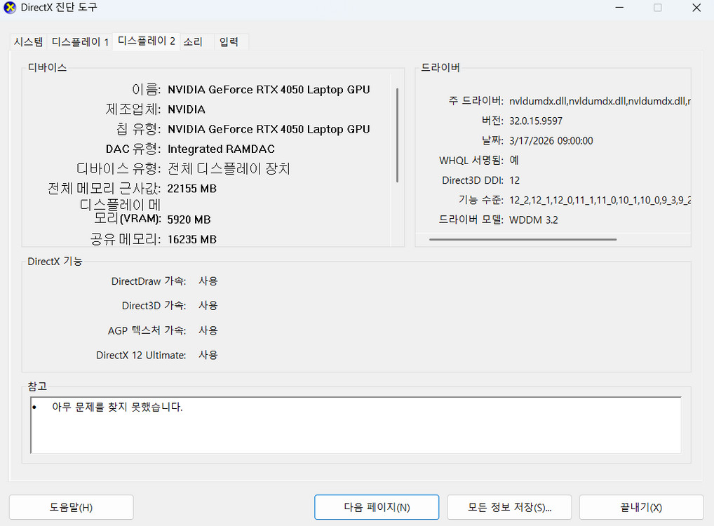
Task: Open the 디스플레이 1 tab
Action: (x=79, y=41)
